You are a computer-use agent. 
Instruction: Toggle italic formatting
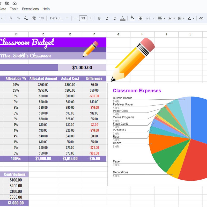107,18
